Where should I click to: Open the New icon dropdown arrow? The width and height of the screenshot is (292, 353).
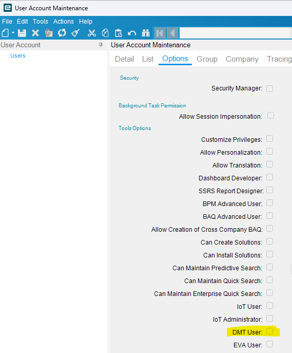click(13, 33)
